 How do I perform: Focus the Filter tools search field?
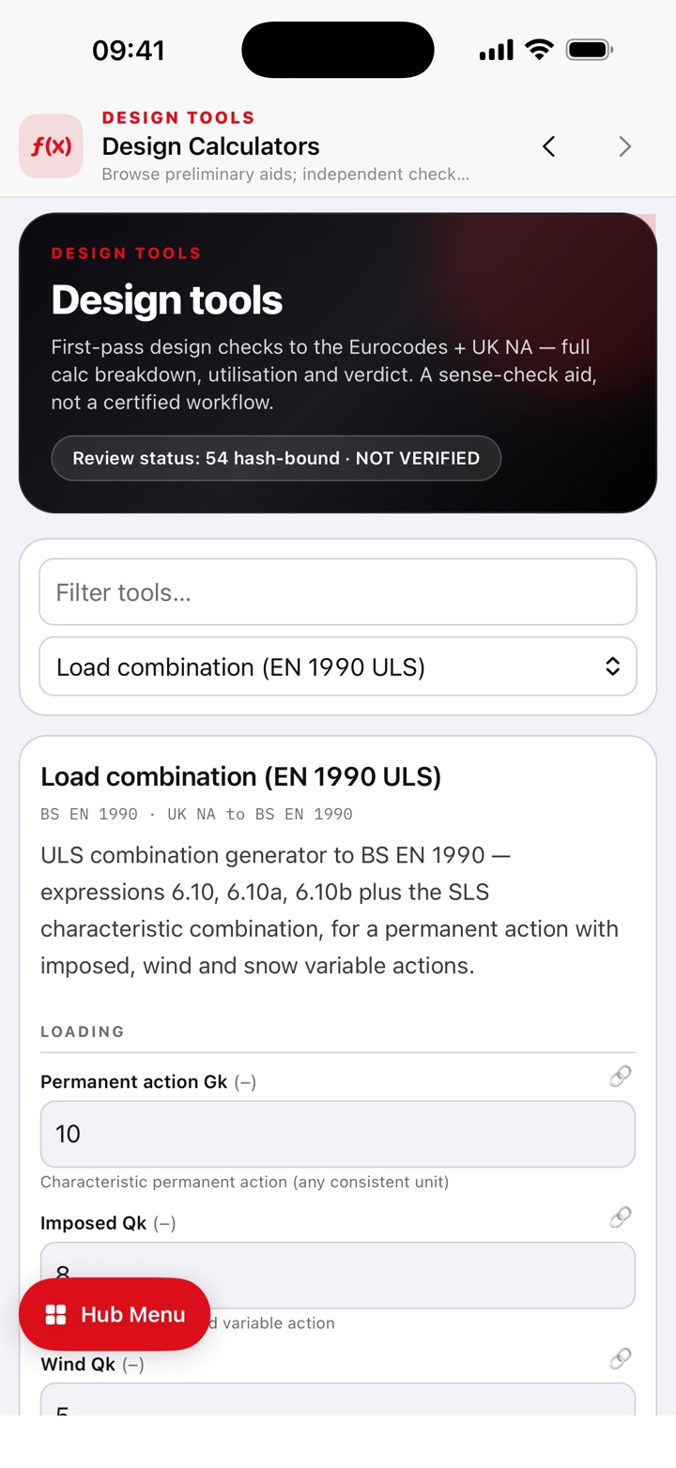338,592
